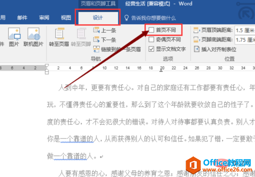255x177 pixels.
Task: Enable the 奇偶页不同 checkbox
Action: click(x=151, y=39)
